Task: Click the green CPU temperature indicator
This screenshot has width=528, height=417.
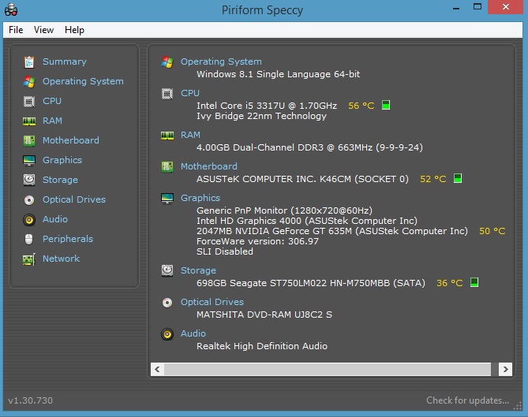Action: click(x=386, y=105)
